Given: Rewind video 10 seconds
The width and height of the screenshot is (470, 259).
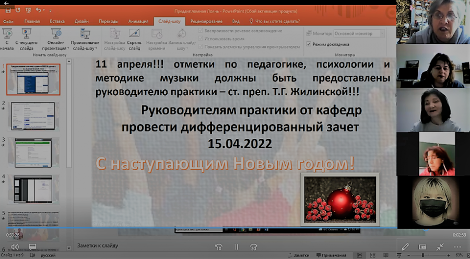Looking at the screenshot, I should click(218, 246).
